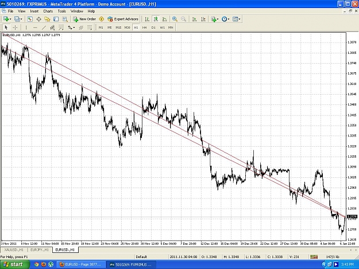Screen dimensions: 359x269
Task: Select the Fibonacci Retracement tool
Action: [61, 28]
